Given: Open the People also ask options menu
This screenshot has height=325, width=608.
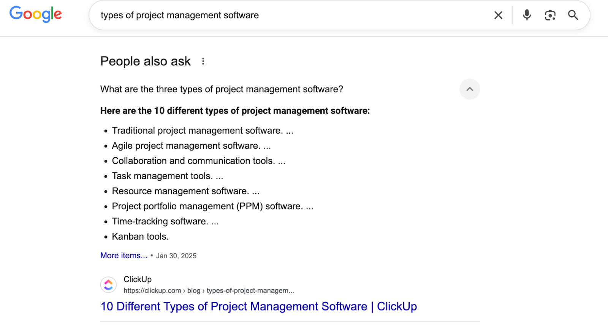Looking at the screenshot, I should 203,61.
